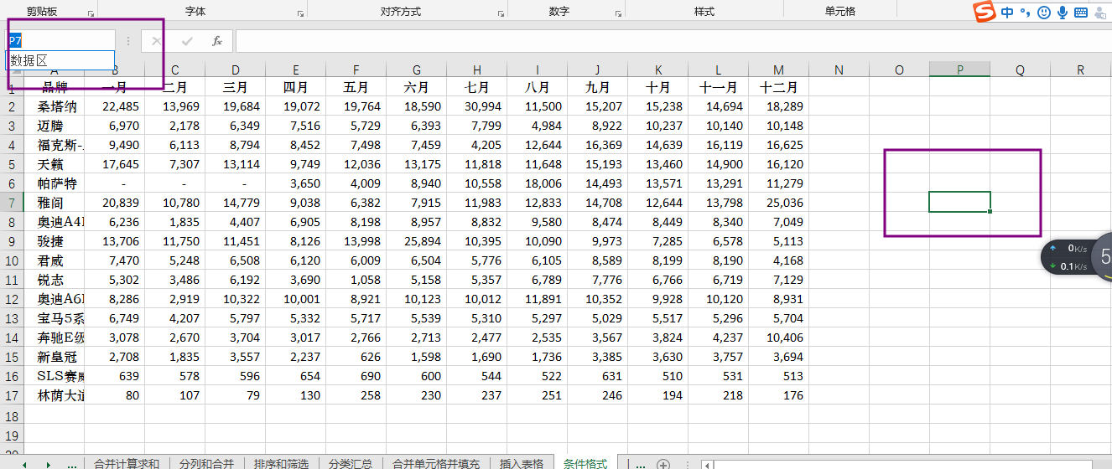Add a new sheet with plus button

(663, 464)
